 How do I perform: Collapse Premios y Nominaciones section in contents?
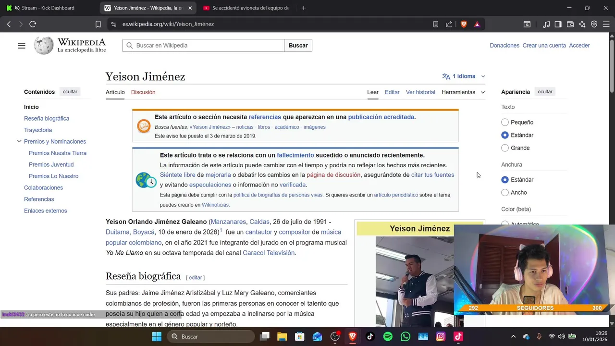pyautogui.click(x=19, y=141)
